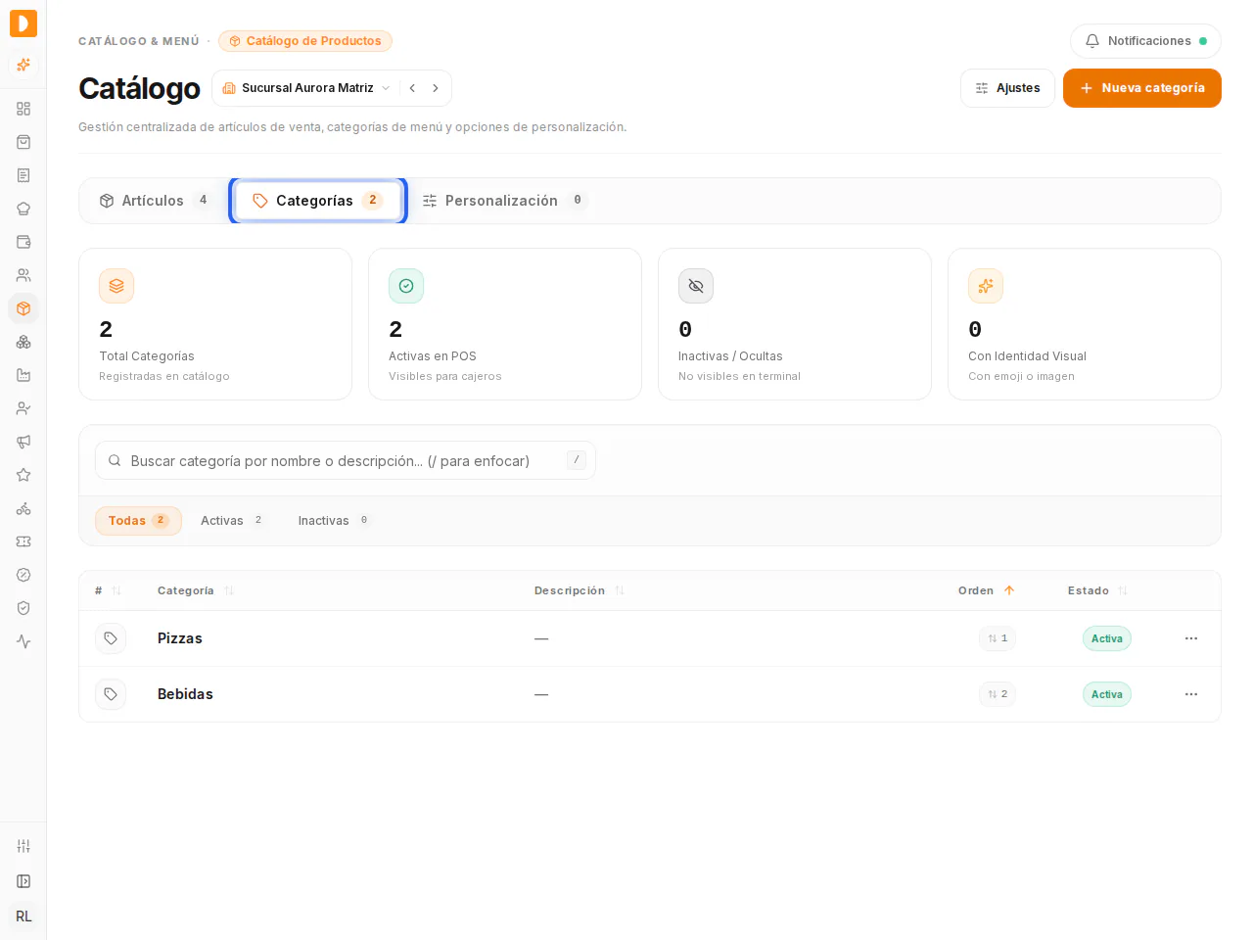
Task: Open the wallet icon in sidebar
Action: (23, 242)
